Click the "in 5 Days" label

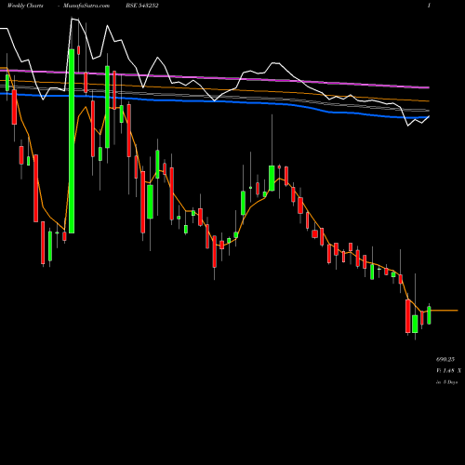(446, 382)
